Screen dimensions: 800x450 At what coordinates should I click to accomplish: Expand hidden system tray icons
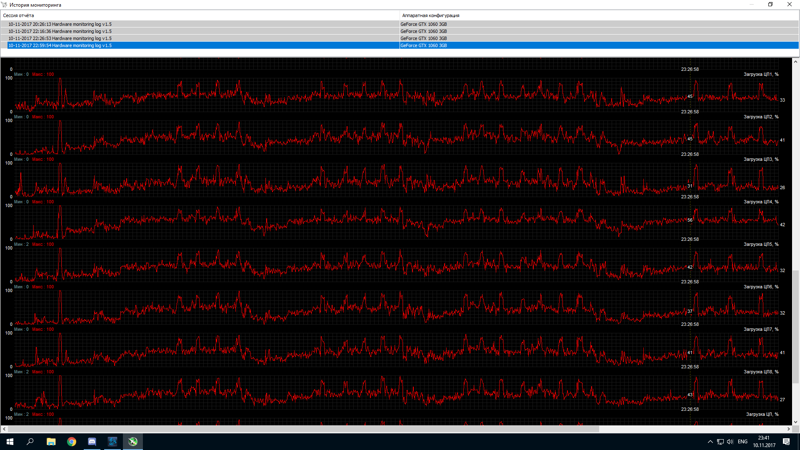(x=710, y=442)
